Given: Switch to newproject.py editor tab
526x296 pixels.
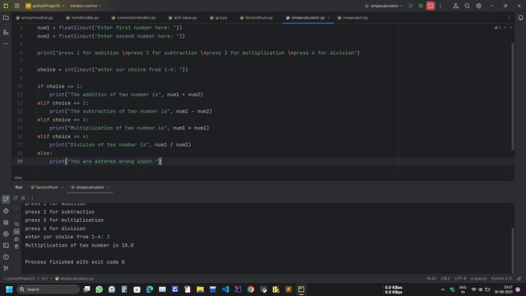Looking at the screenshot, I should point(352,18).
